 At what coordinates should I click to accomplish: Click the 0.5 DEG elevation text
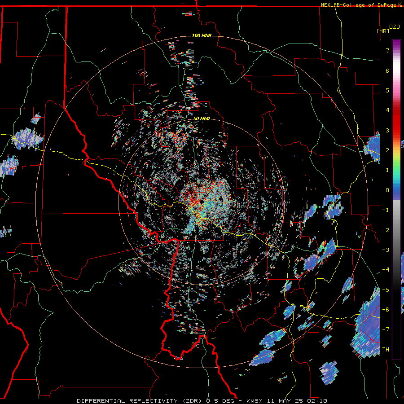click(220, 401)
